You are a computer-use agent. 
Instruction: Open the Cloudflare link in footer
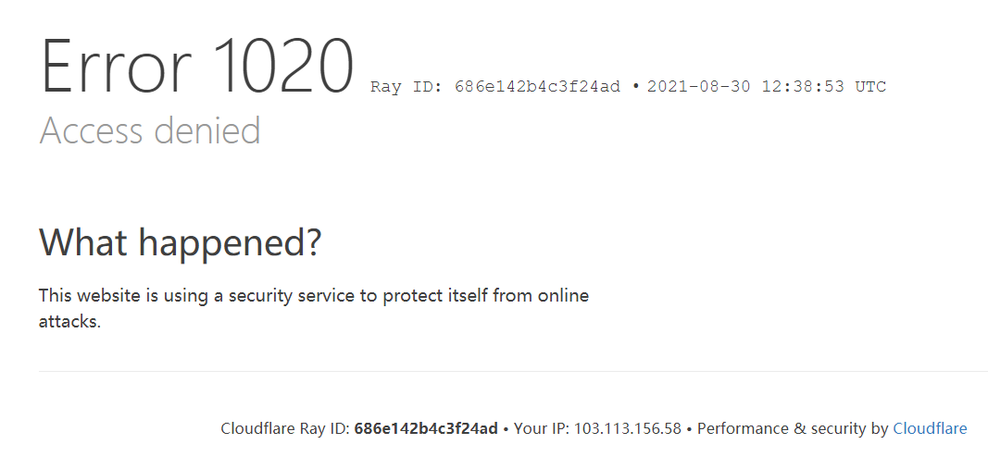click(x=929, y=428)
